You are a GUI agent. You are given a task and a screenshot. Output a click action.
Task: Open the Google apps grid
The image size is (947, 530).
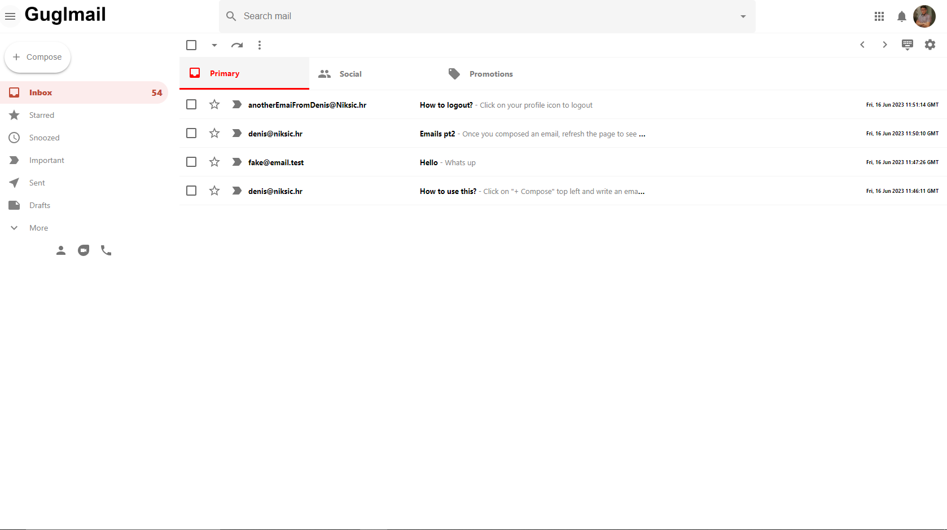click(879, 16)
